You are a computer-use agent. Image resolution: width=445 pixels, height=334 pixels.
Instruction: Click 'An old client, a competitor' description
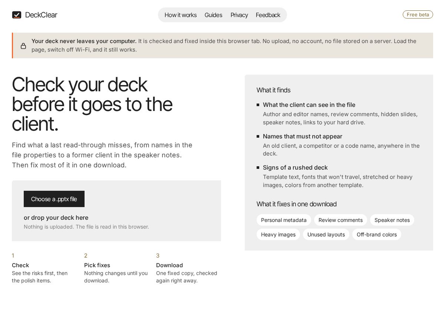[x=341, y=150]
